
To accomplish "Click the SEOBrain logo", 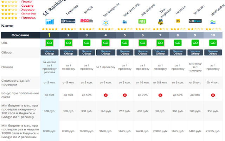I will [195, 21].
